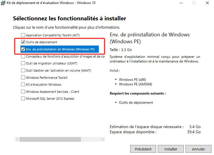The height and width of the screenshot is (155, 214).
Task: Check Concepteur de fonctions d'acquisition d'images checkbox
Action: [x=23, y=56]
